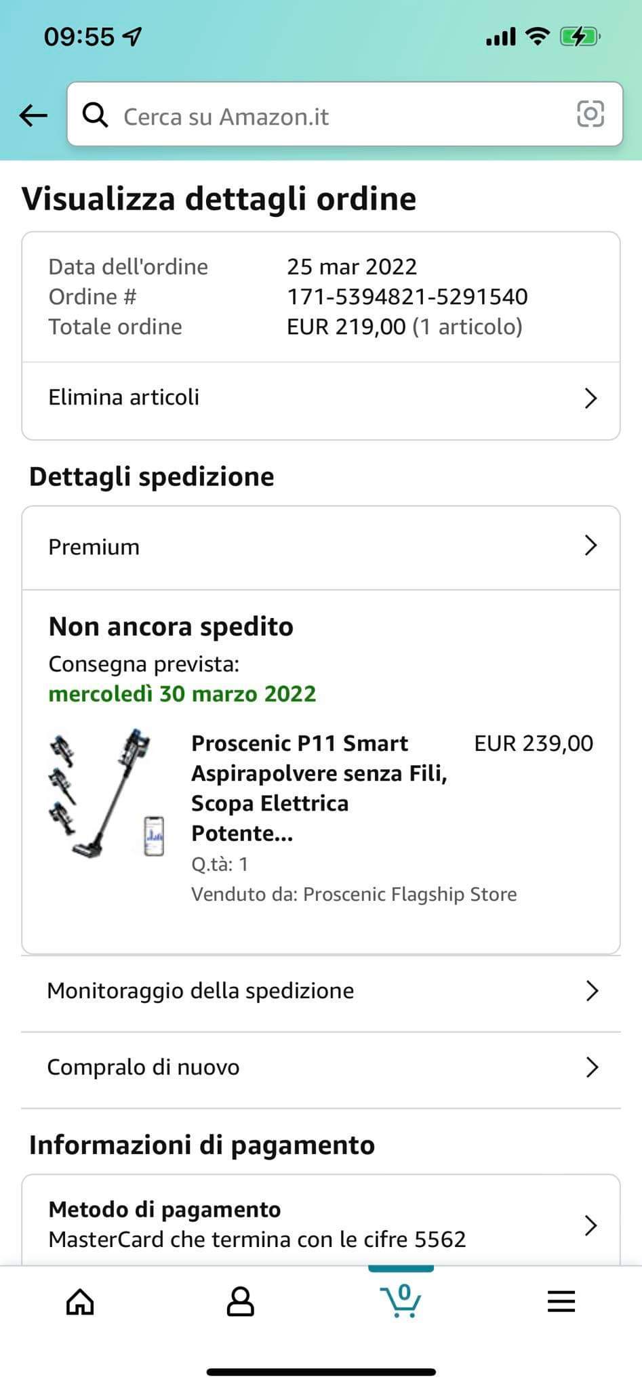Tap the back arrow icon
This screenshot has width=642, height=1388.
click(x=33, y=115)
